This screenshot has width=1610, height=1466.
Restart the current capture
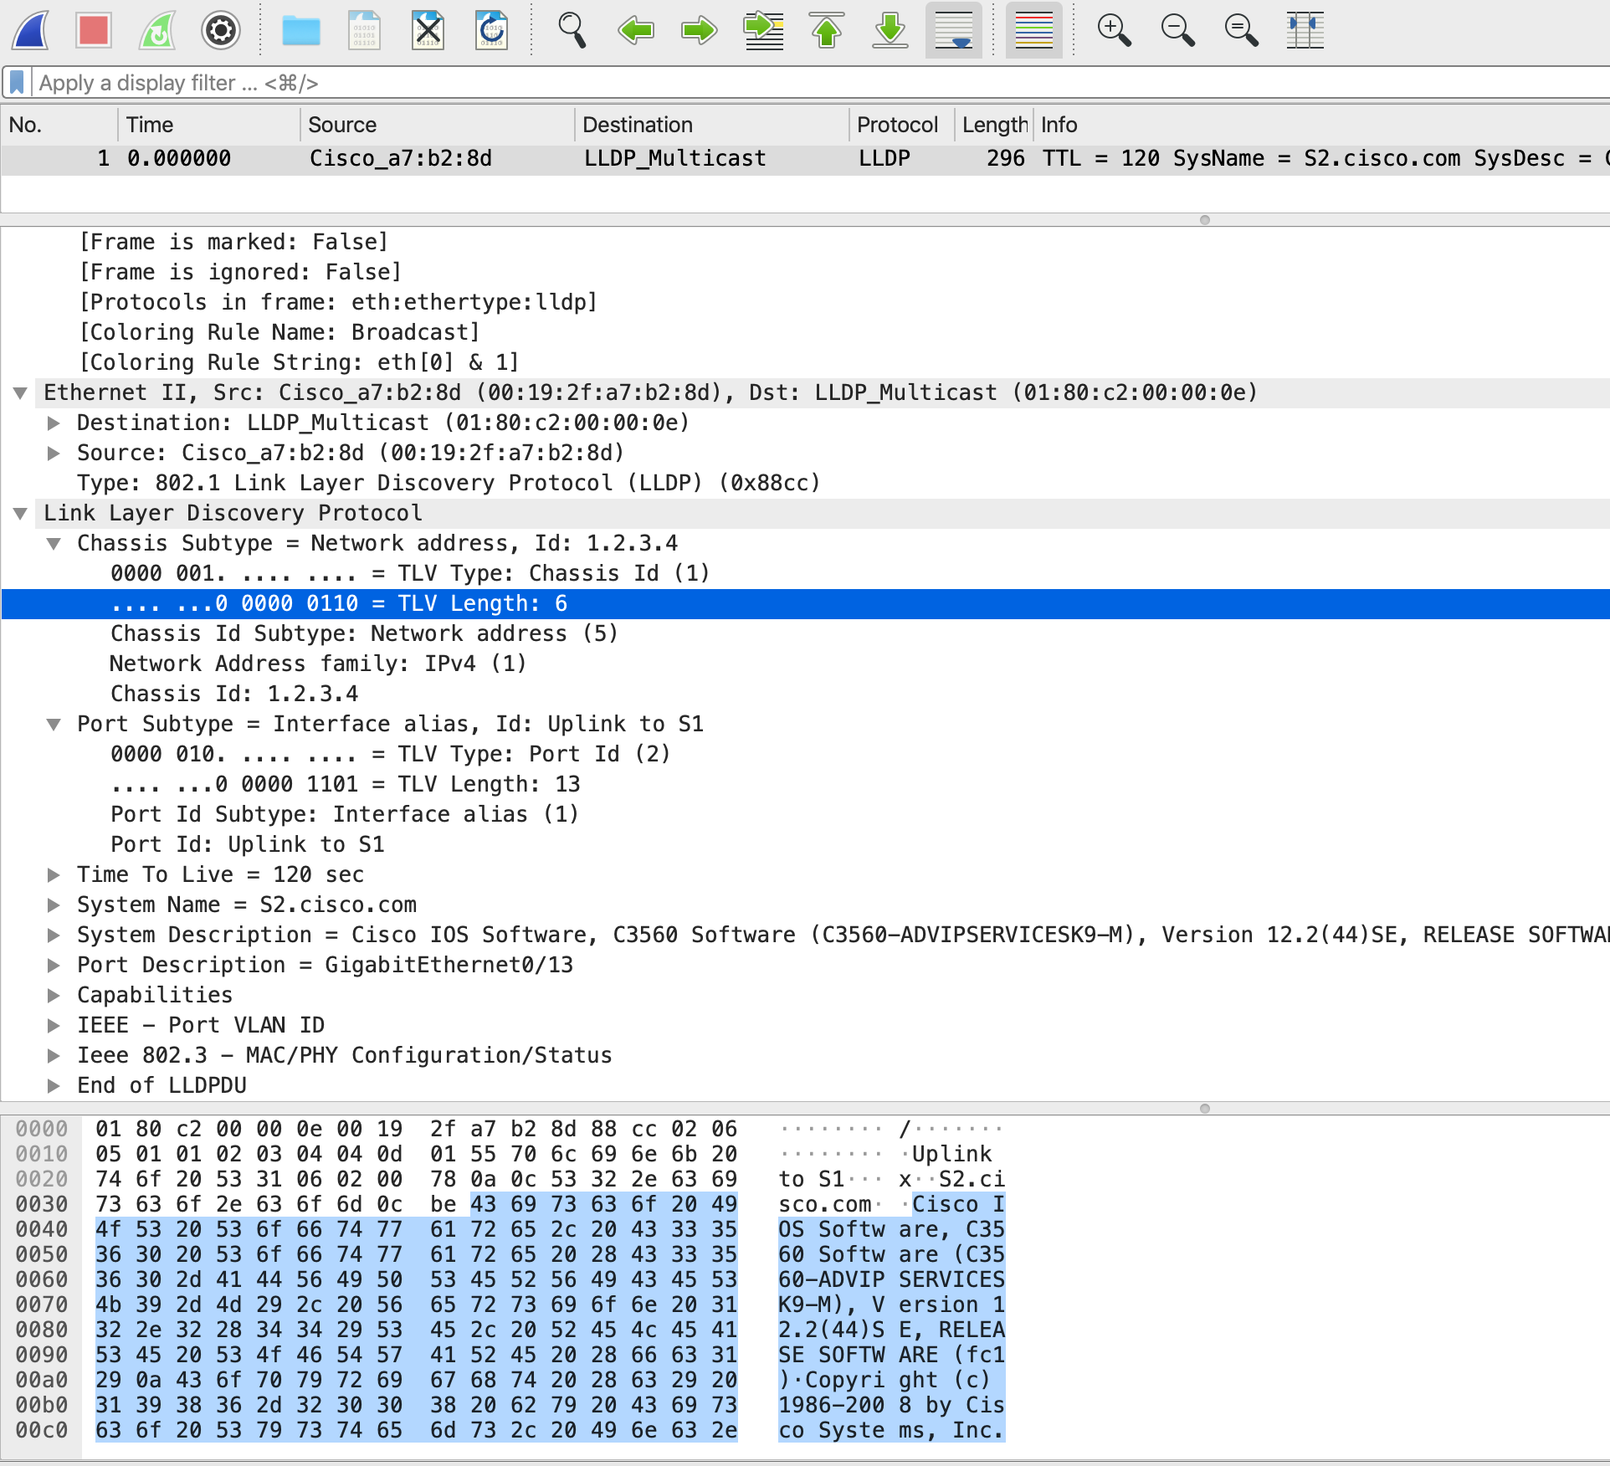(156, 31)
